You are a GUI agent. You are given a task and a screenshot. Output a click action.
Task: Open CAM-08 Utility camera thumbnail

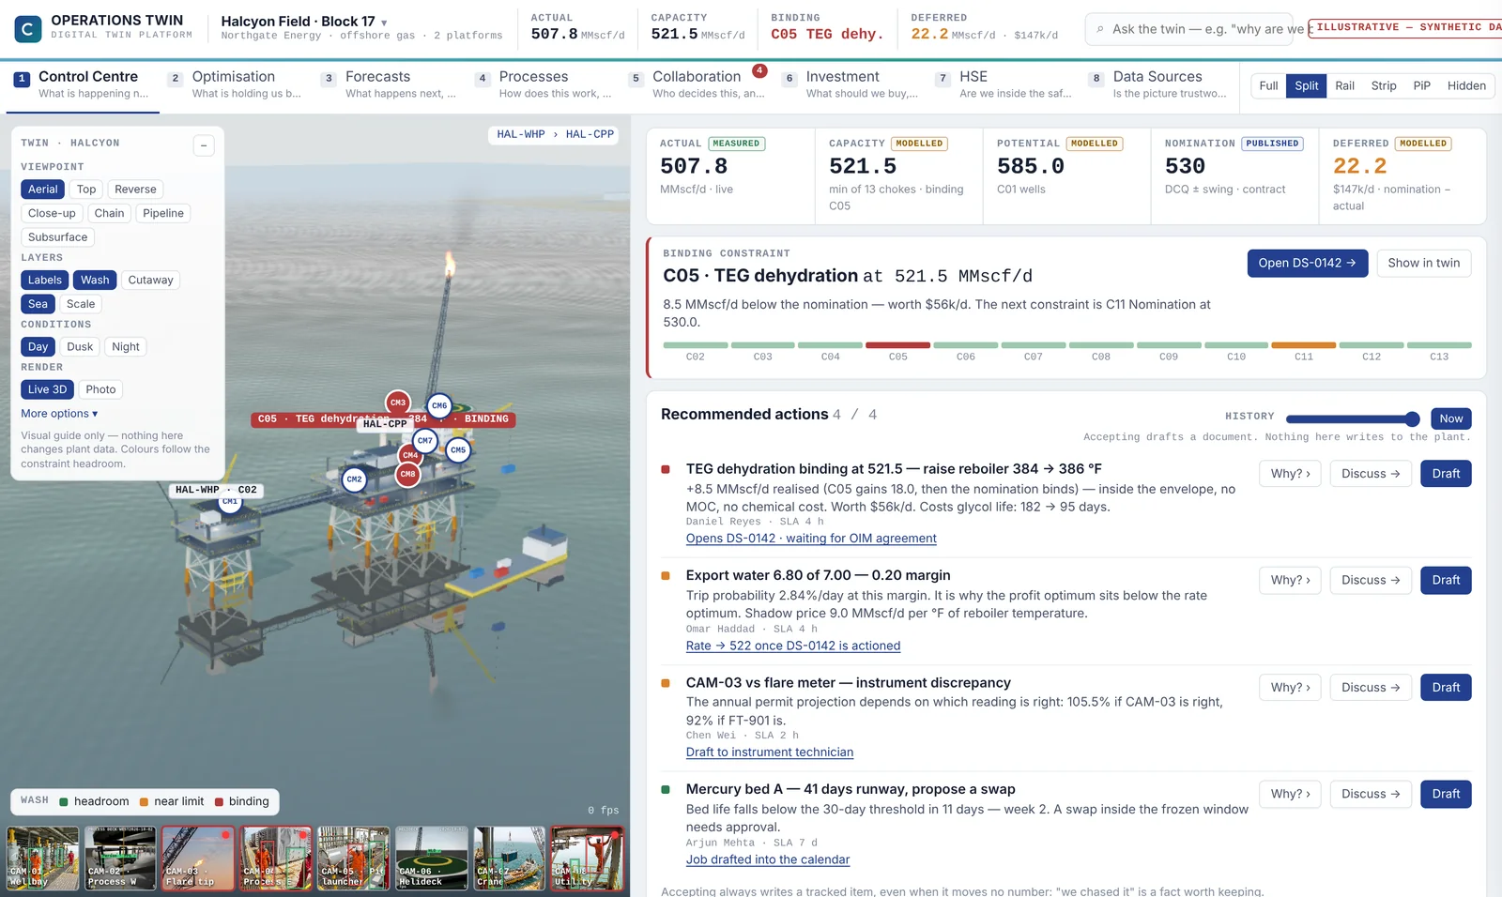coord(587,858)
